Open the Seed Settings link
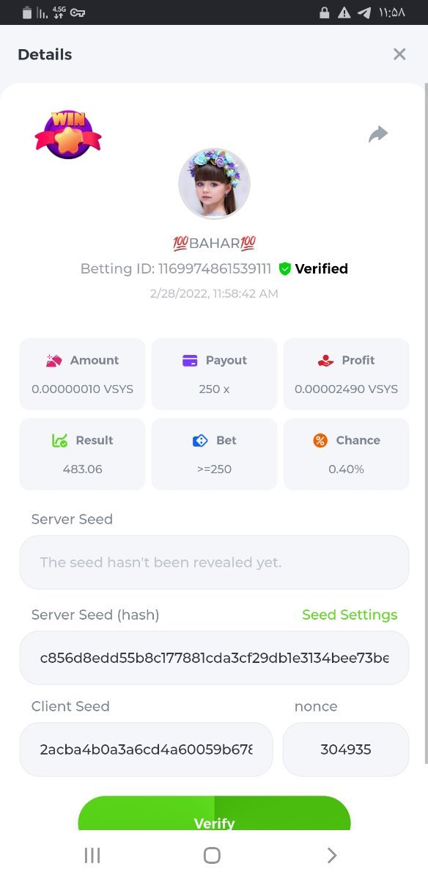 [x=350, y=615]
